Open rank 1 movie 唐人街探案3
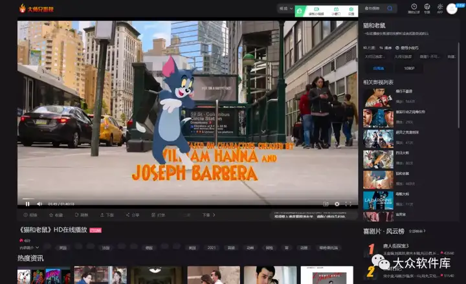The width and height of the screenshot is (466, 284). pos(395,246)
